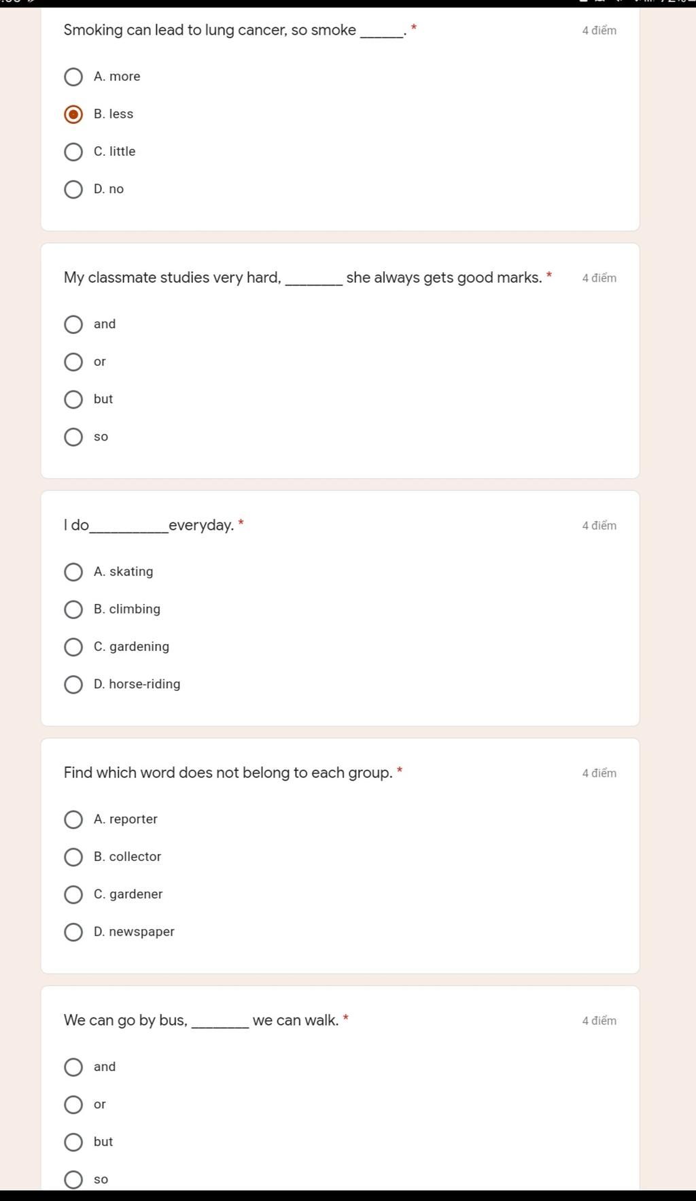Viewport: 696px width, 1201px height.
Task: Pick 'C. little' as the smoking answer
Action: point(73,152)
